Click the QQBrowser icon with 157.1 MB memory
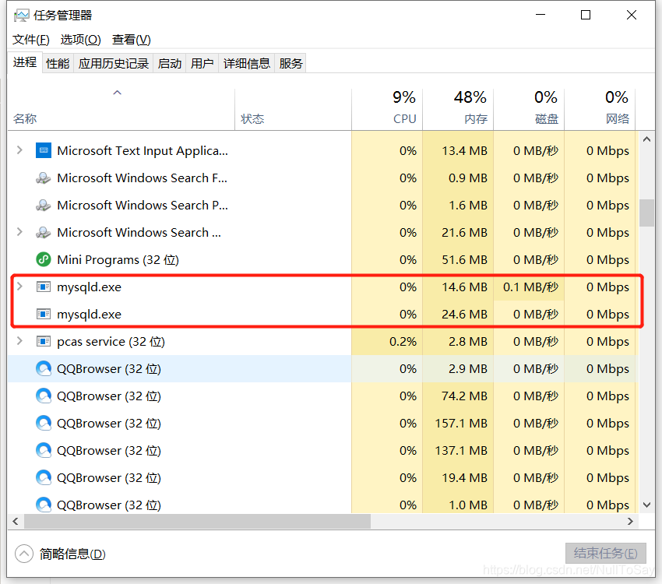 pyautogui.click(x=44, y=423)
